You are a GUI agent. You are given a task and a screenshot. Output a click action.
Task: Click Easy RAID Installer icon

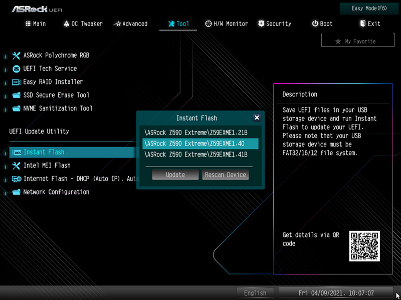[x=17, y=82]
